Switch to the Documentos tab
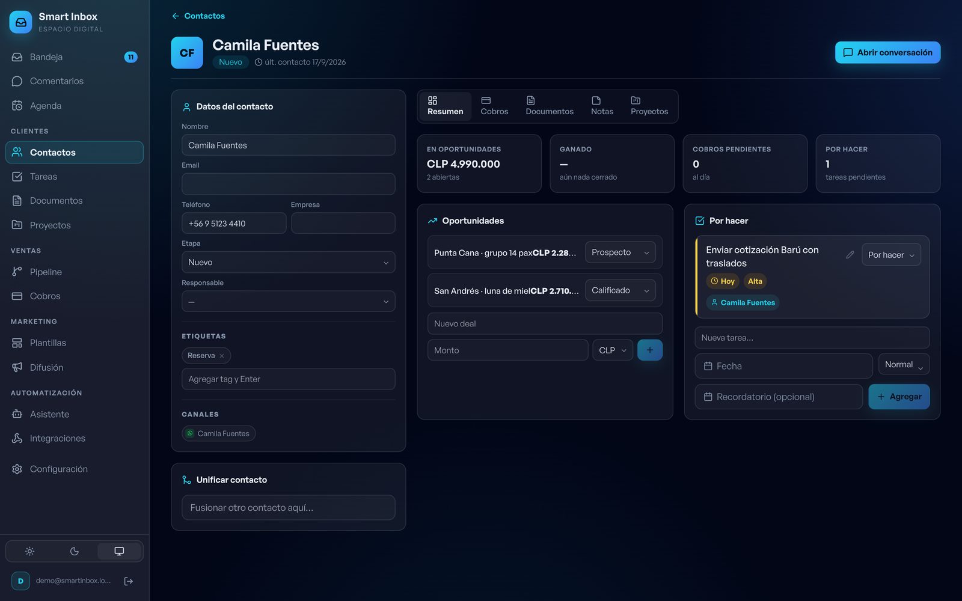 [x=550, y=106]
